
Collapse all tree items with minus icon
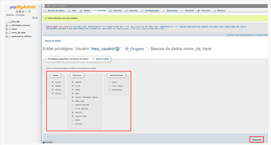[x=33, y=18]
